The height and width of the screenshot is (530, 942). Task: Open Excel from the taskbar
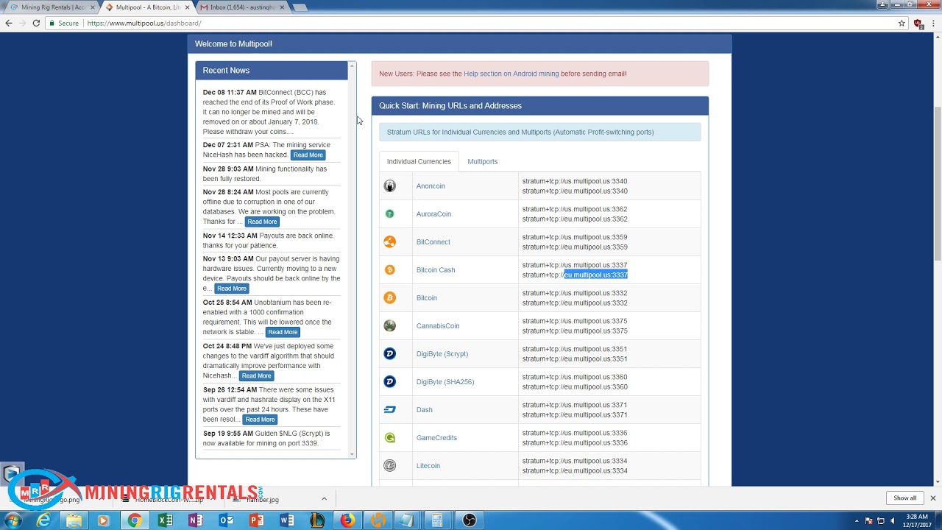pyautogui.click(x=165, y=520)
